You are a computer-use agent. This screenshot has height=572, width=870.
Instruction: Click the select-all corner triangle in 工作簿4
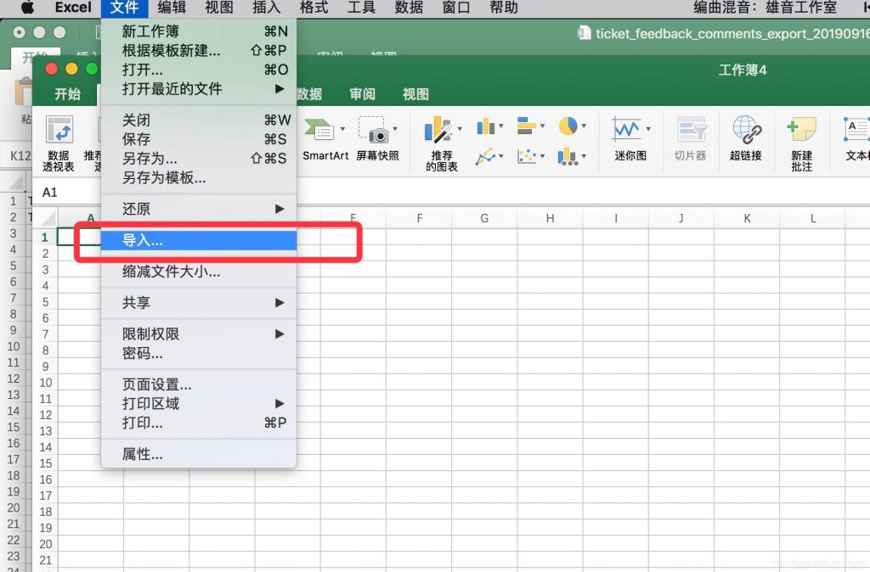coord(48,218)
